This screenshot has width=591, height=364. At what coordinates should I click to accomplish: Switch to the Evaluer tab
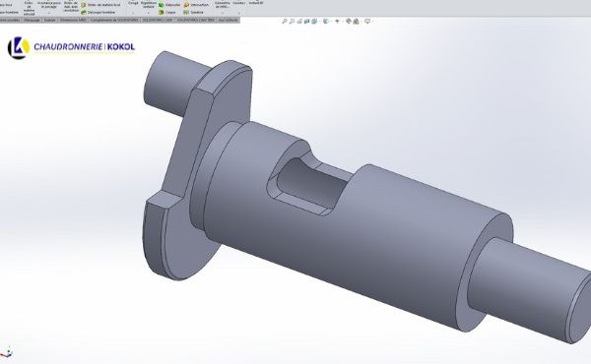(x=50, y=20)
